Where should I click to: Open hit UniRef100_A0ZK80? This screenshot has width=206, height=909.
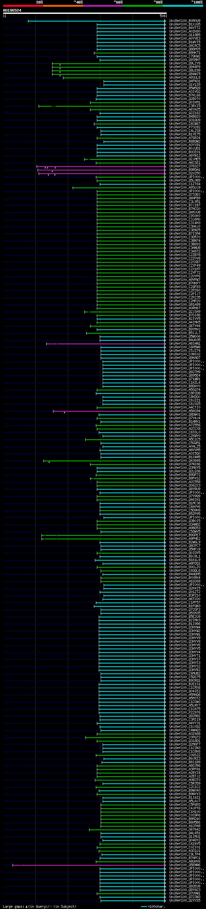coord(185,31)
